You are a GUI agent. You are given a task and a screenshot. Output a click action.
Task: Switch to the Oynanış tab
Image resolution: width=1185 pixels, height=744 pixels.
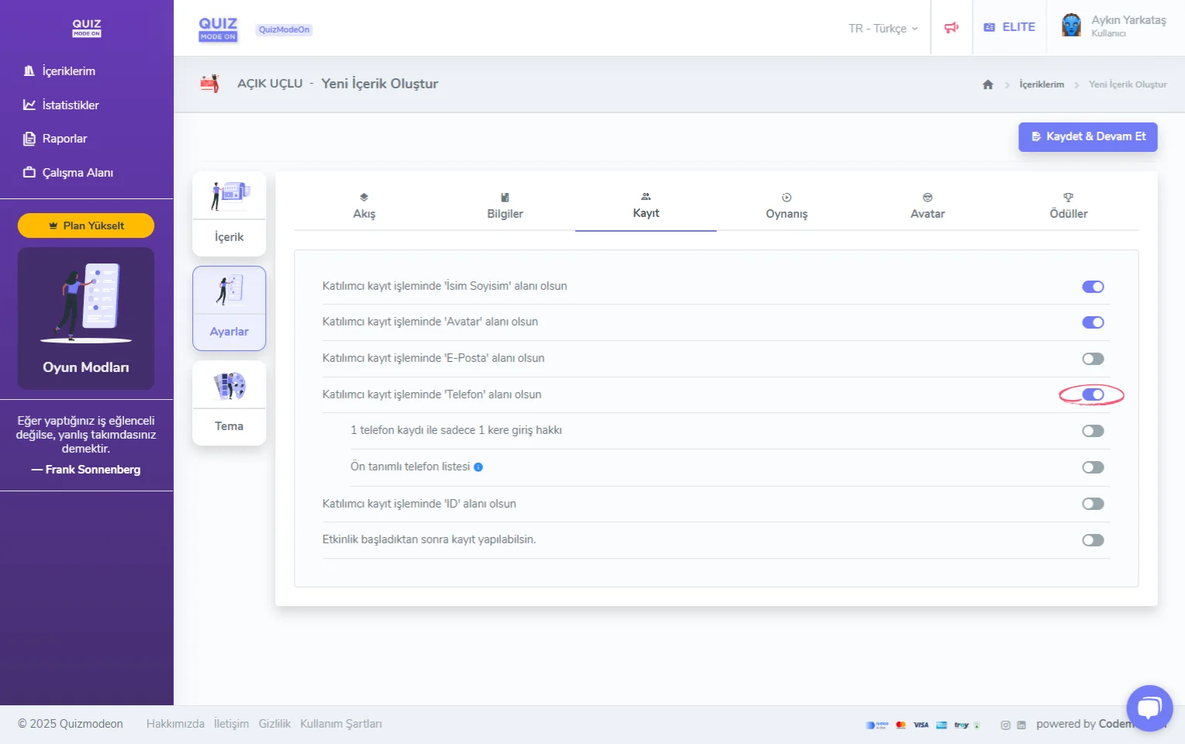786,206
